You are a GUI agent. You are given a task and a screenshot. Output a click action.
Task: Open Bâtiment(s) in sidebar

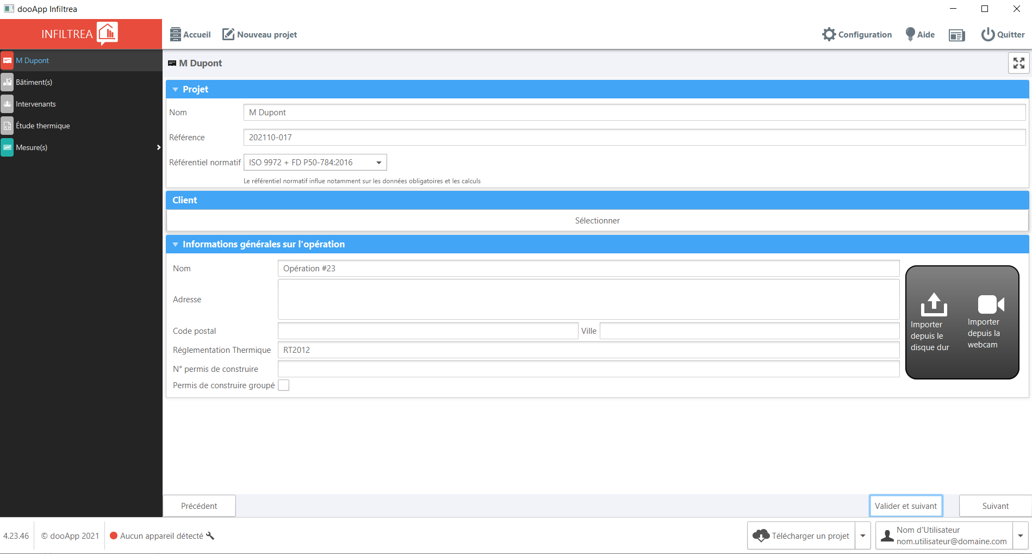81,82
